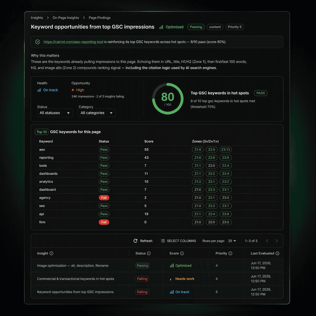Click the Pass badge for keyword aeo

[104, 150]
